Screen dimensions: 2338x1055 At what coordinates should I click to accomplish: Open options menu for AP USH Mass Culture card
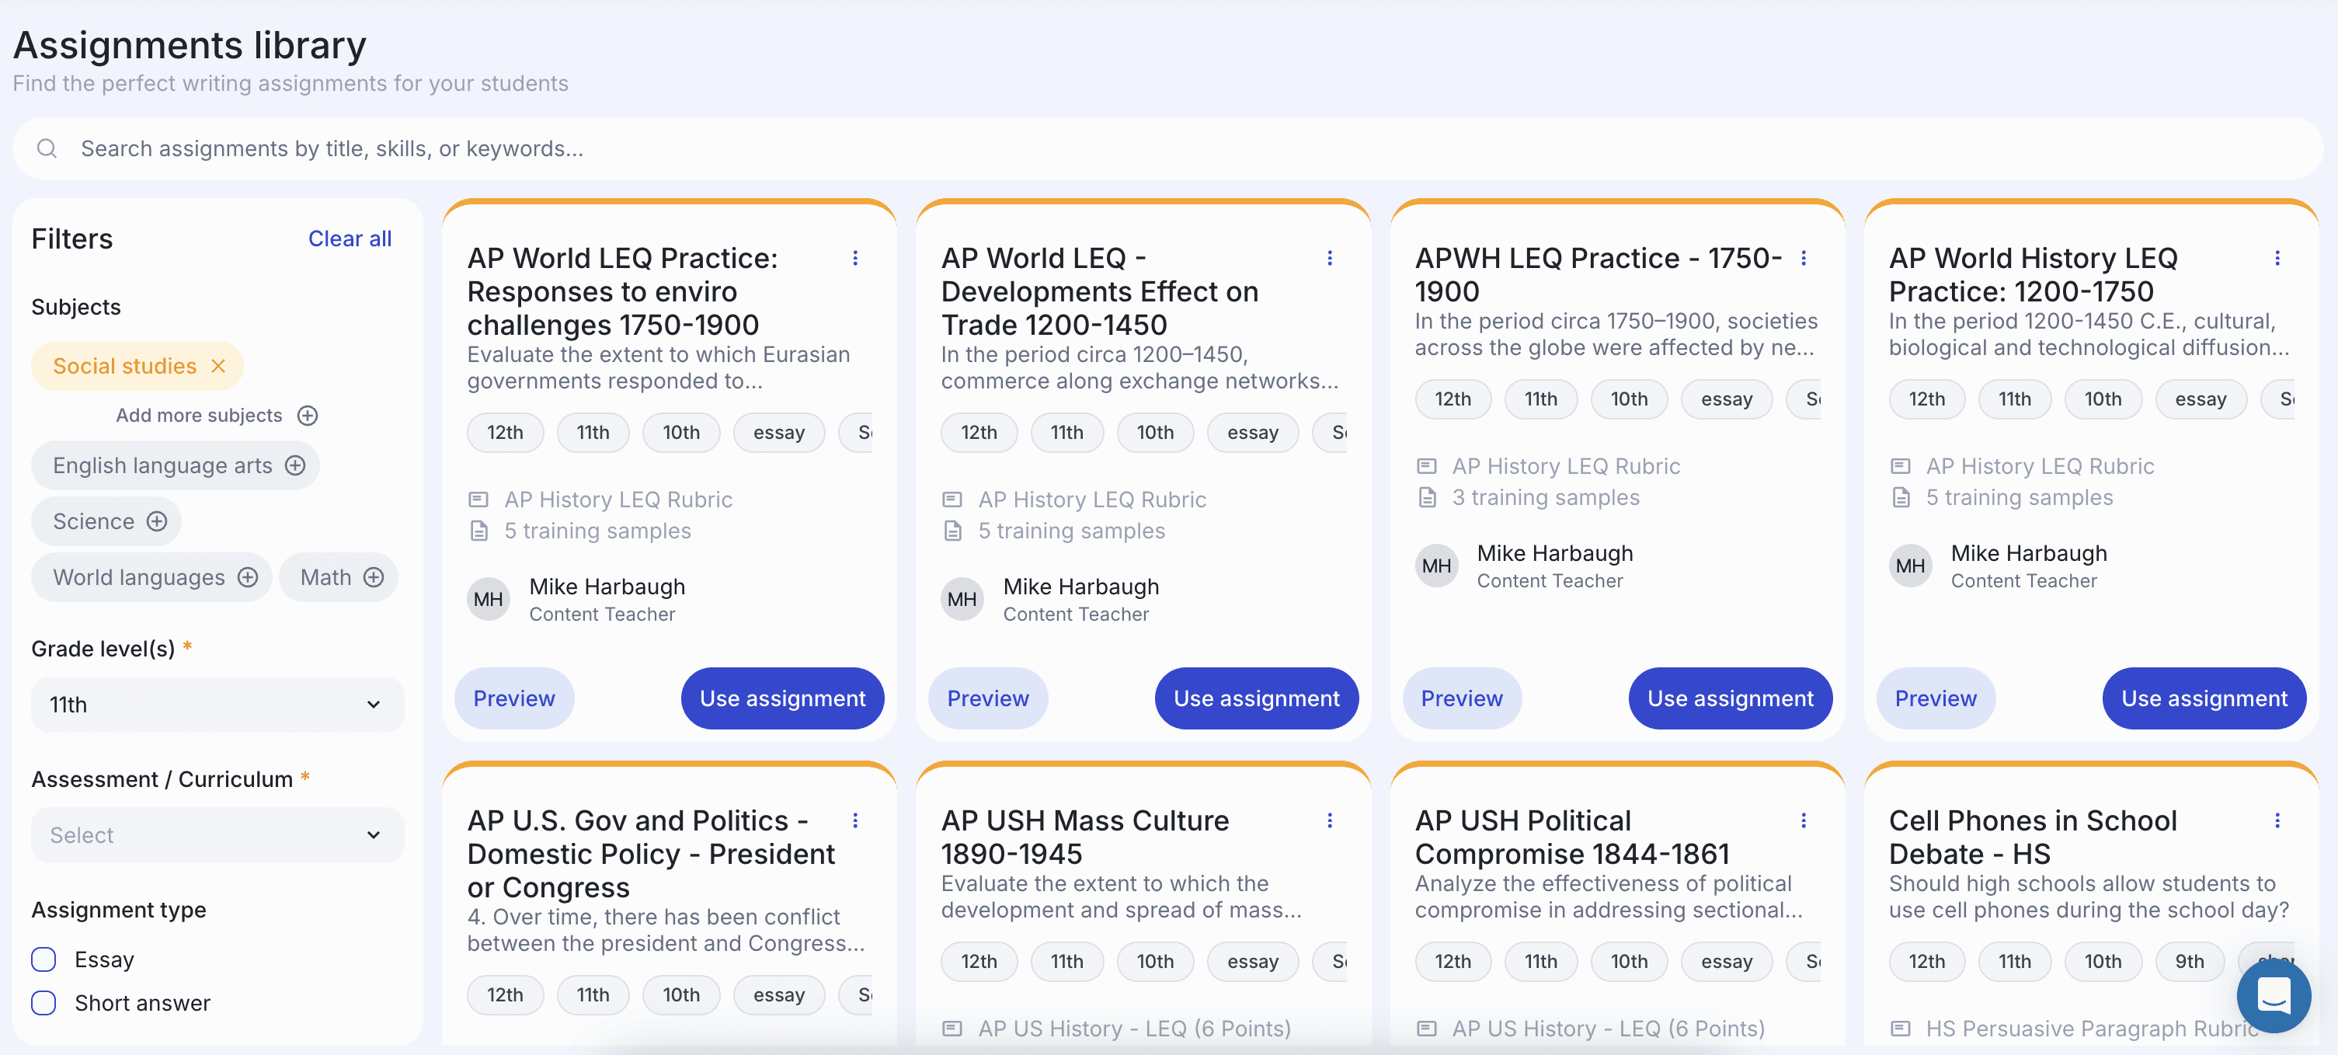[1330, 820]
